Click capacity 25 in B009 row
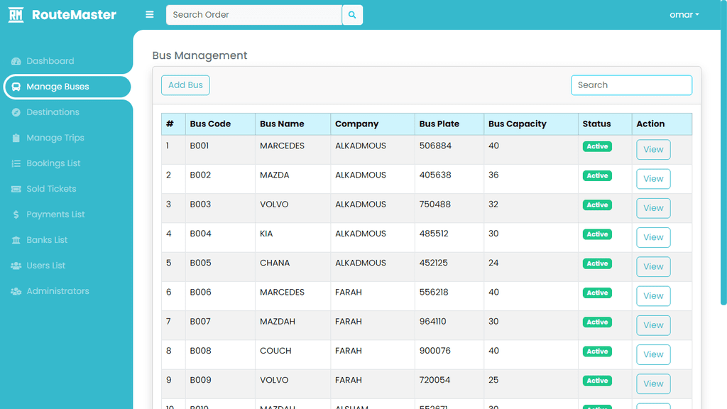Image resolution: width=727 pixels, height=409 pixels. [x=493, y=380]
